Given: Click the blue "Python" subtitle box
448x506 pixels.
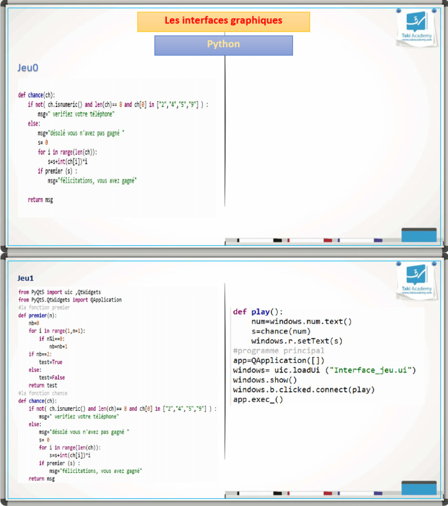Looking at the screenshot, I should pyautogui.click(x=223, y=45).
